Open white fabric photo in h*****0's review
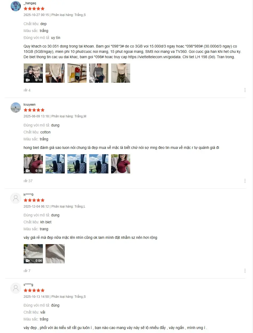Image resolution: width=253 pixels, height=333 pixels. pyautogui.click(x=55, y=254)
